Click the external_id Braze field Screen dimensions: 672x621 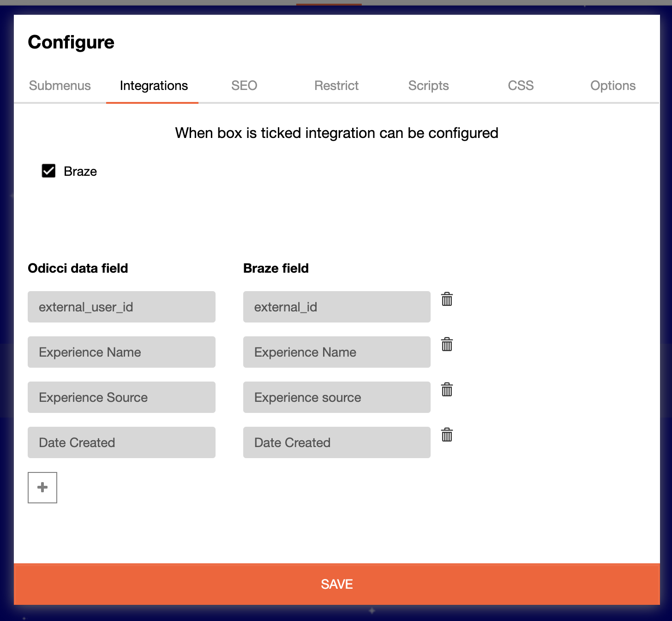pos(336,307)
